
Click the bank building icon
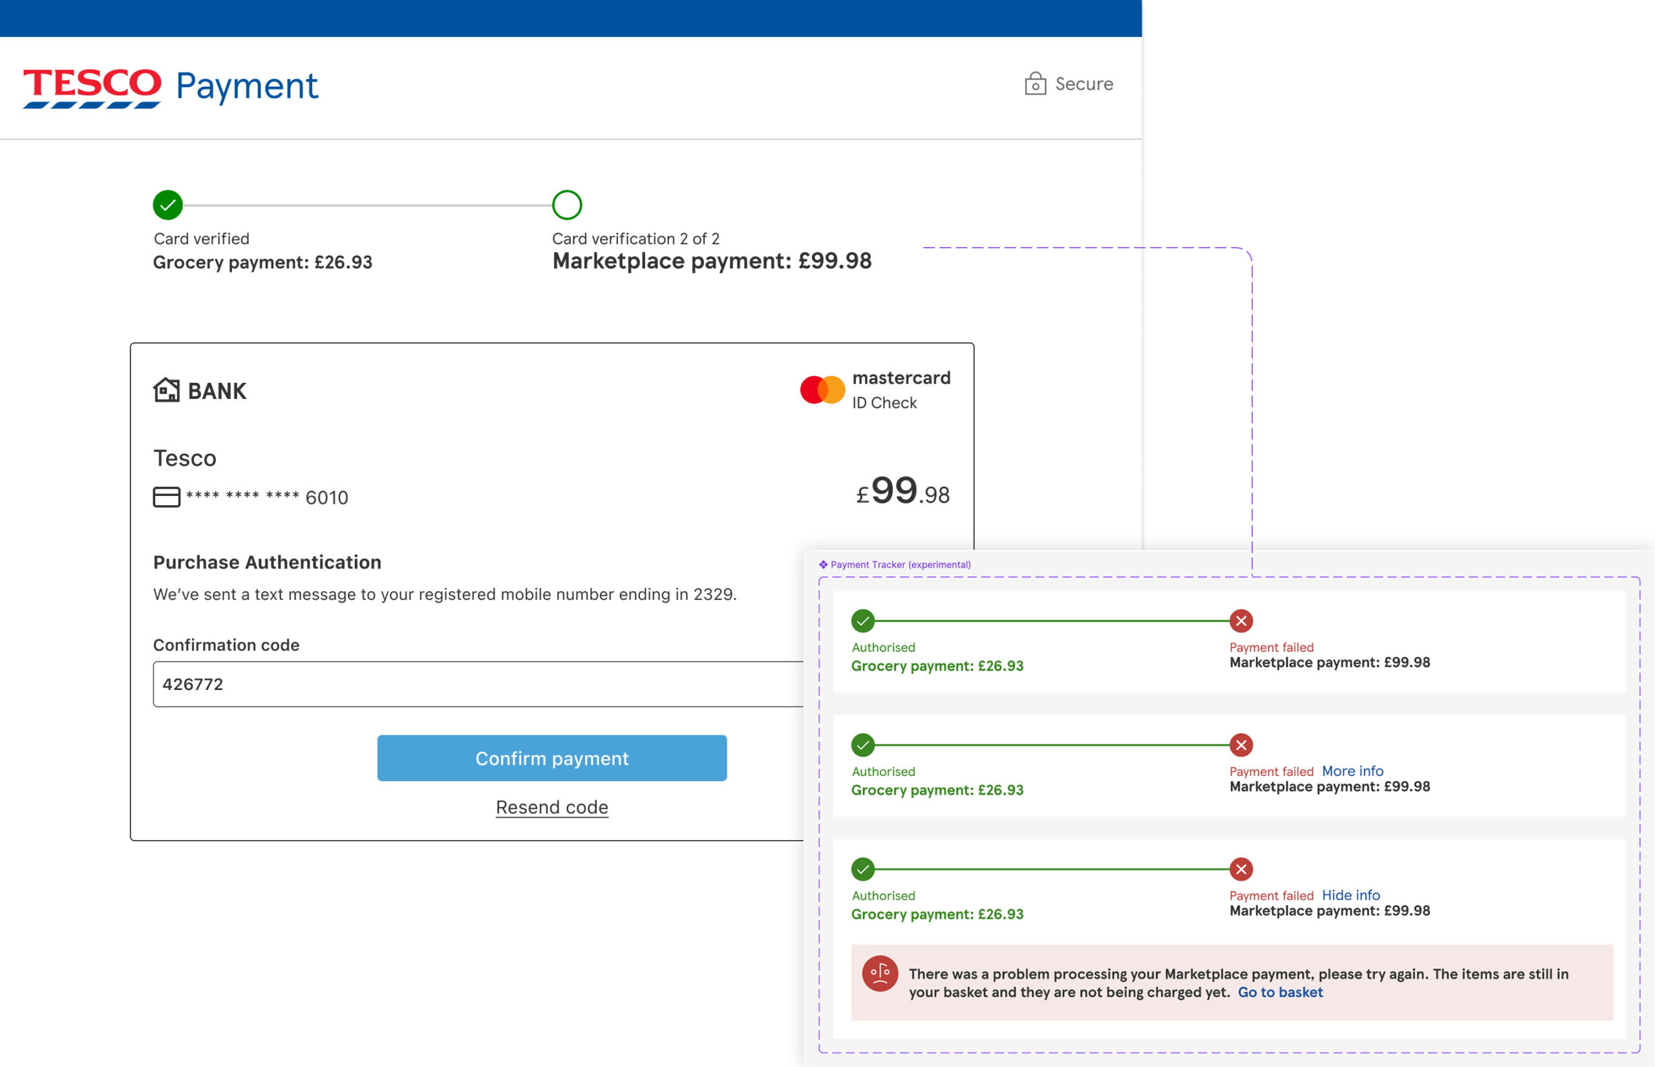166,390
